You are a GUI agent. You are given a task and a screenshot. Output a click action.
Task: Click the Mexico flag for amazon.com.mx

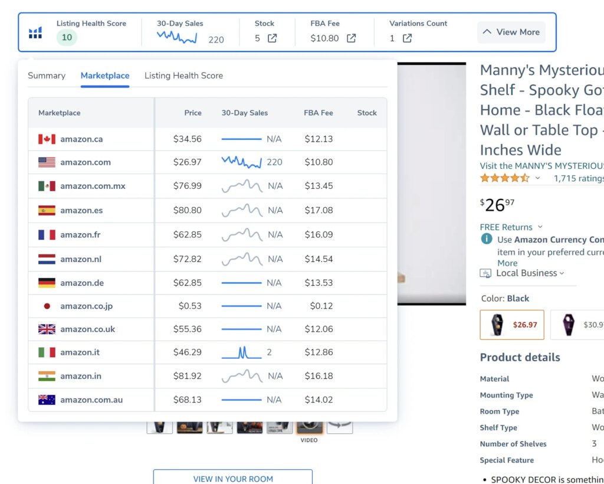[47, 186]
